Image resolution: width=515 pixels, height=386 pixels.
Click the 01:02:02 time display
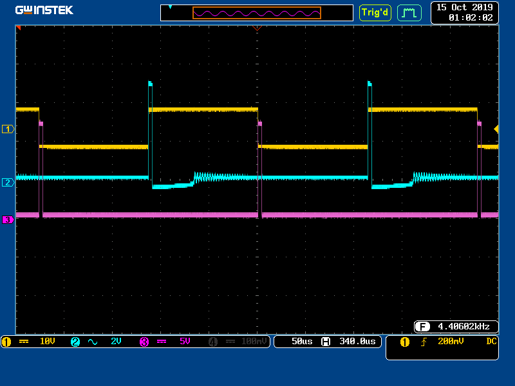point(471,18)
